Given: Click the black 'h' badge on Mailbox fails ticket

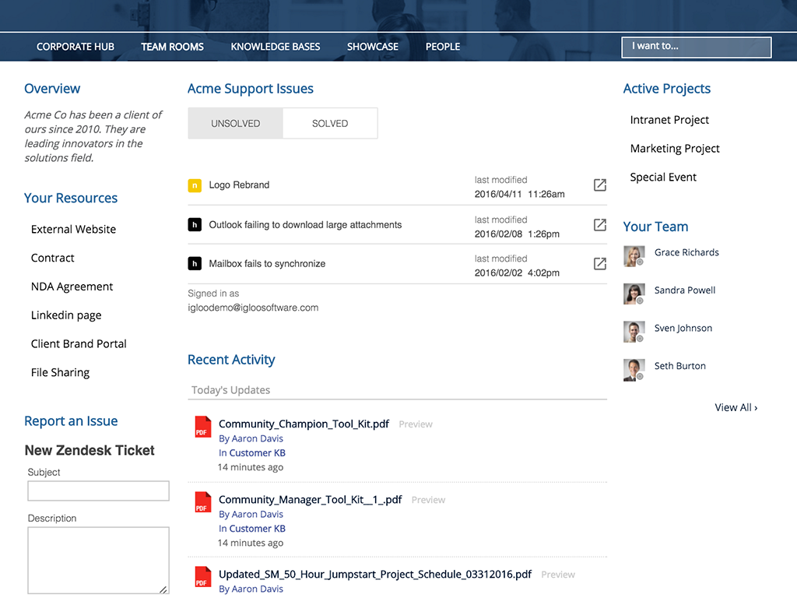Looking at the screenshot, I should tap(194, 263).
